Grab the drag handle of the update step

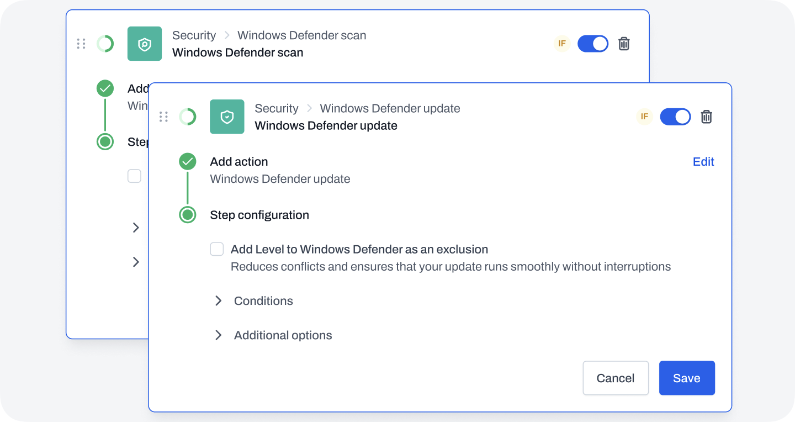(x=163, y=117)
